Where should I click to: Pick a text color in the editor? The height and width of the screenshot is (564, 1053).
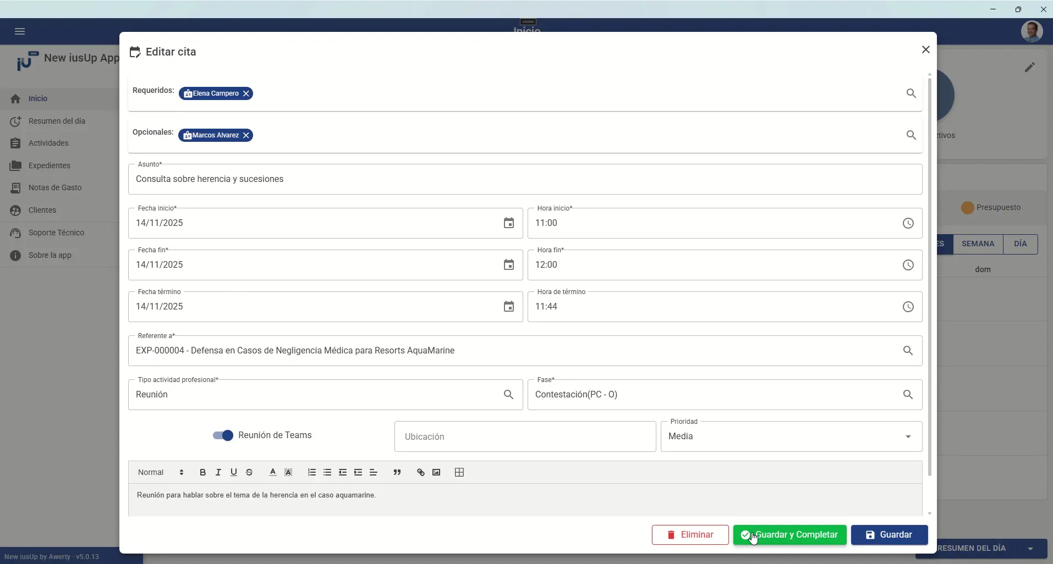[272, 472]
